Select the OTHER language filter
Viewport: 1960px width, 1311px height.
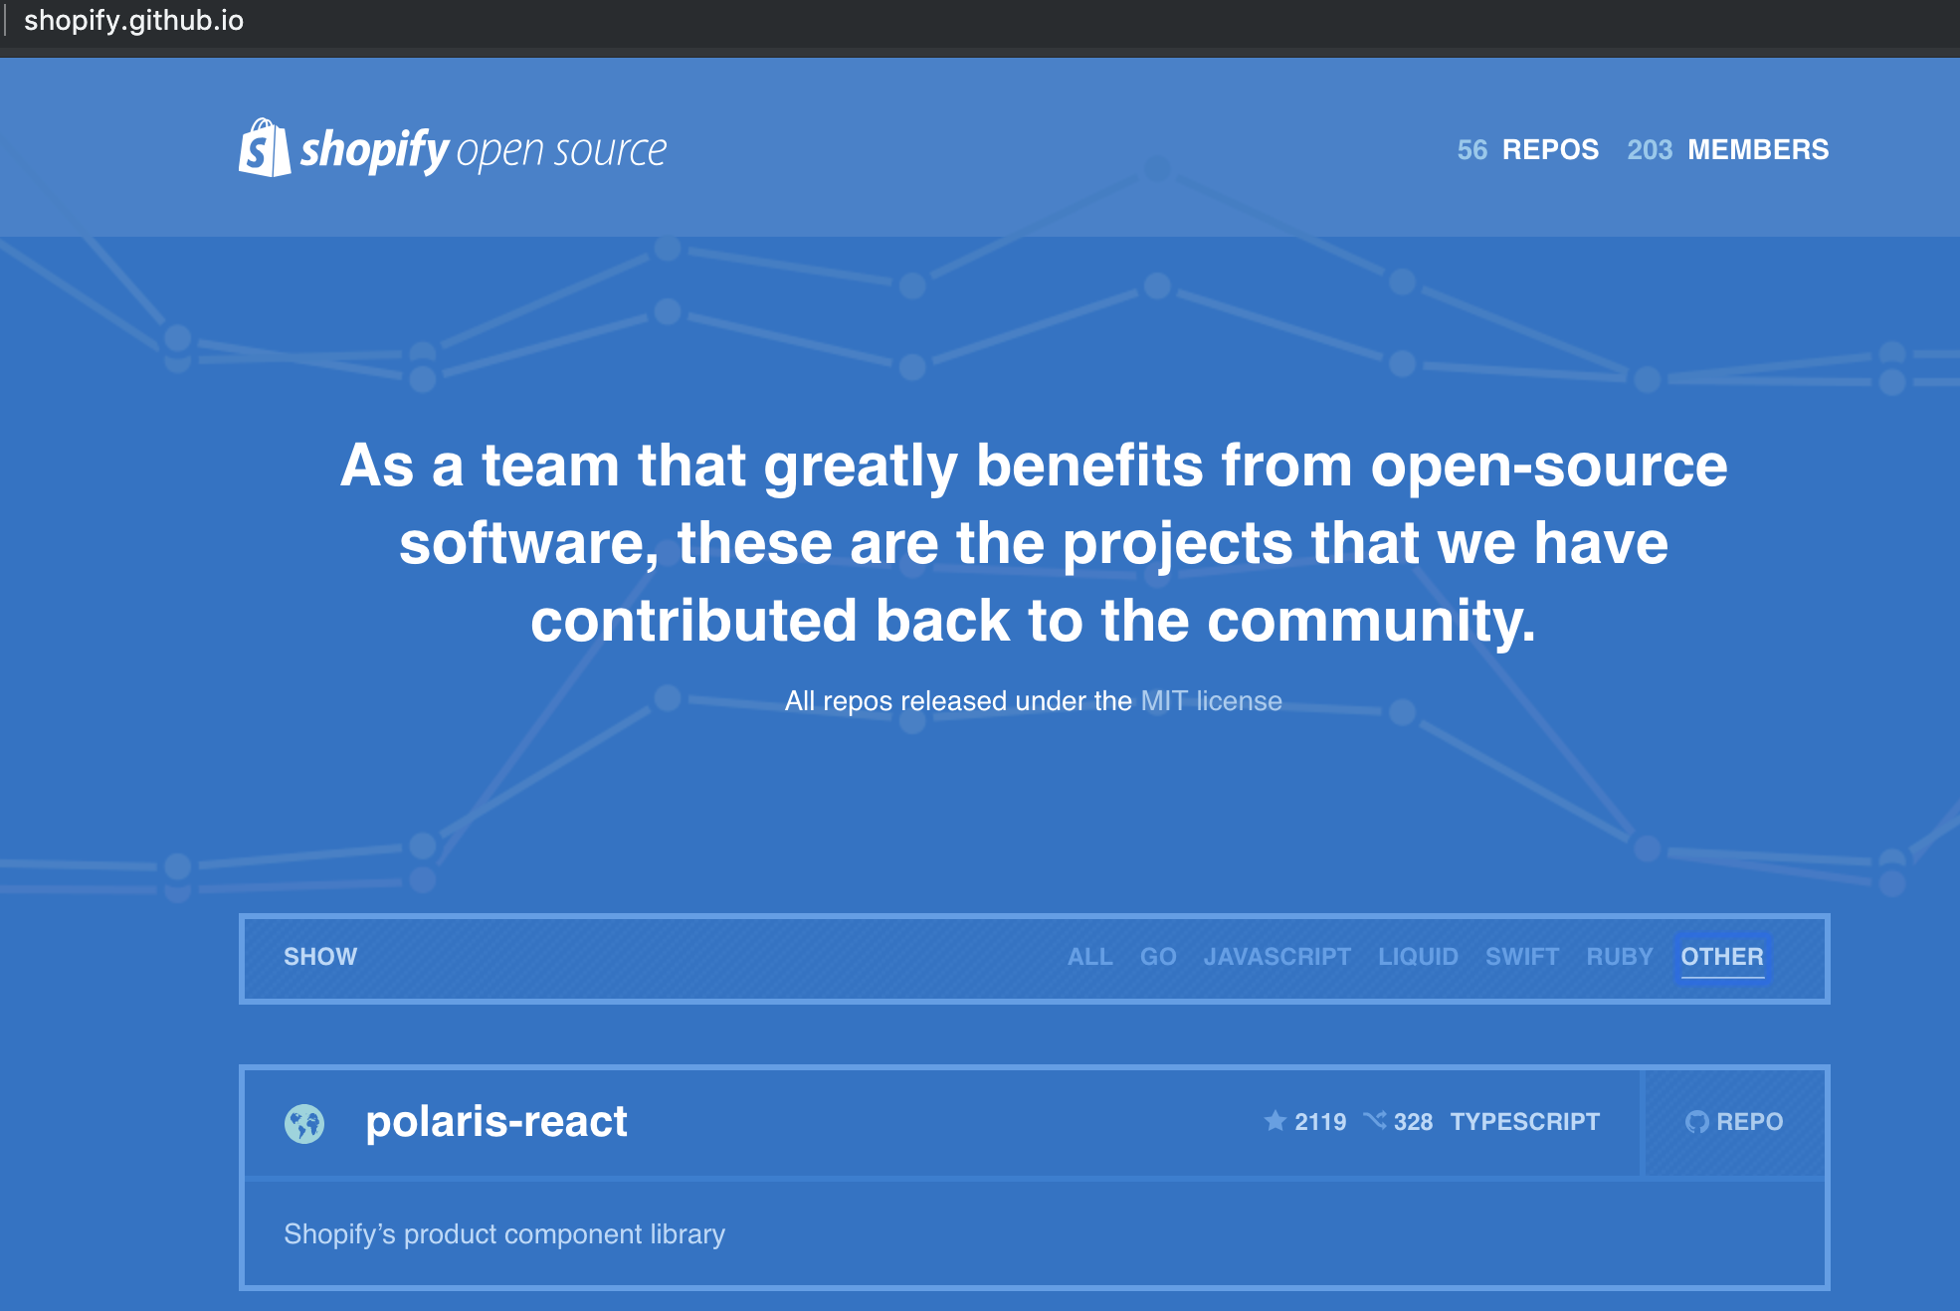pos(1722,957)
